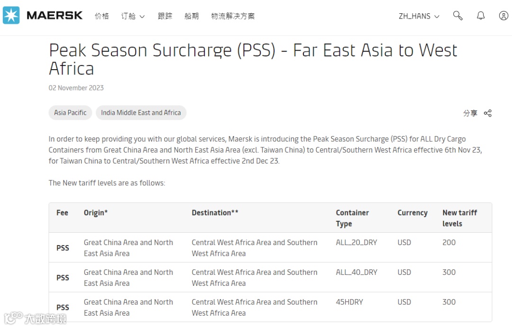Viewport: 512px width, 328px height.
Task: Click the PSS cell in 45HDRY row
Action: pyautogui.click(x=63, y=308)
